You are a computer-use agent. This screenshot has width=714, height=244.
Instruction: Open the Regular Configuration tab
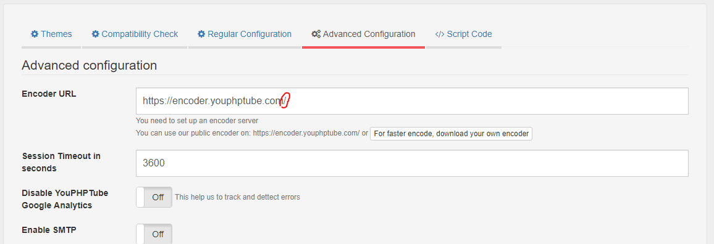(245, 34)
